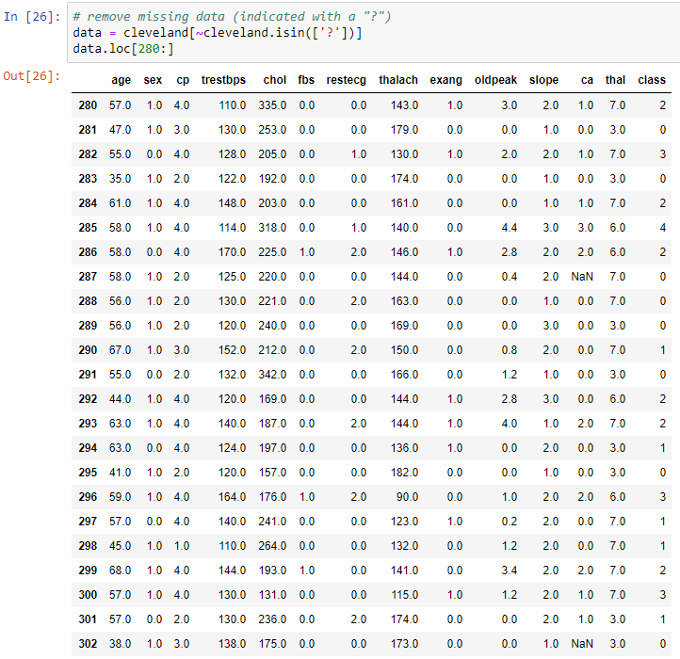Click thalach value 182.0 in row 295

(405, 473)
